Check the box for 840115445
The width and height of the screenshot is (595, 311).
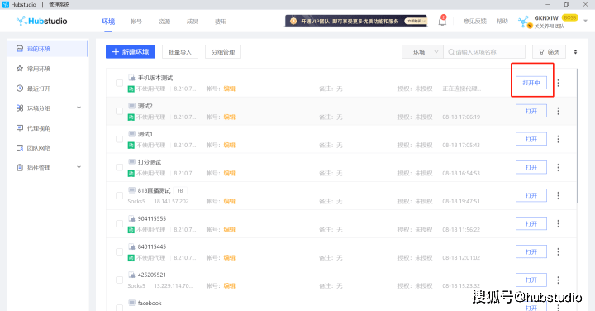[x=119, y=251]
